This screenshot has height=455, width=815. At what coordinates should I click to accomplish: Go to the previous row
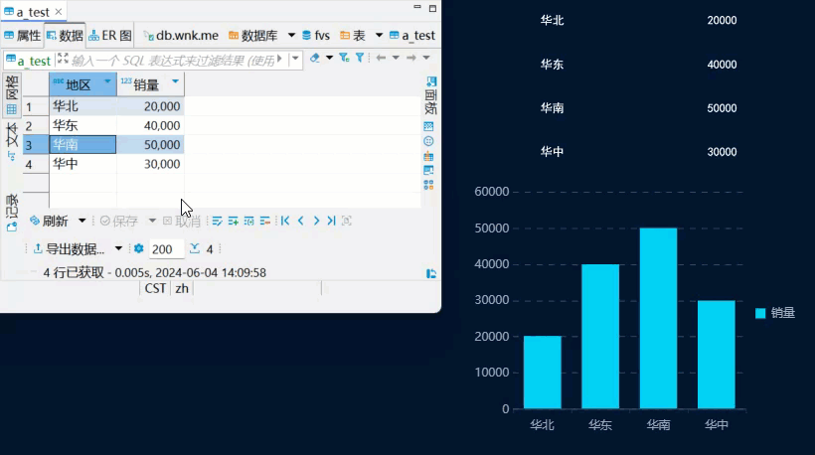[300, 221]
